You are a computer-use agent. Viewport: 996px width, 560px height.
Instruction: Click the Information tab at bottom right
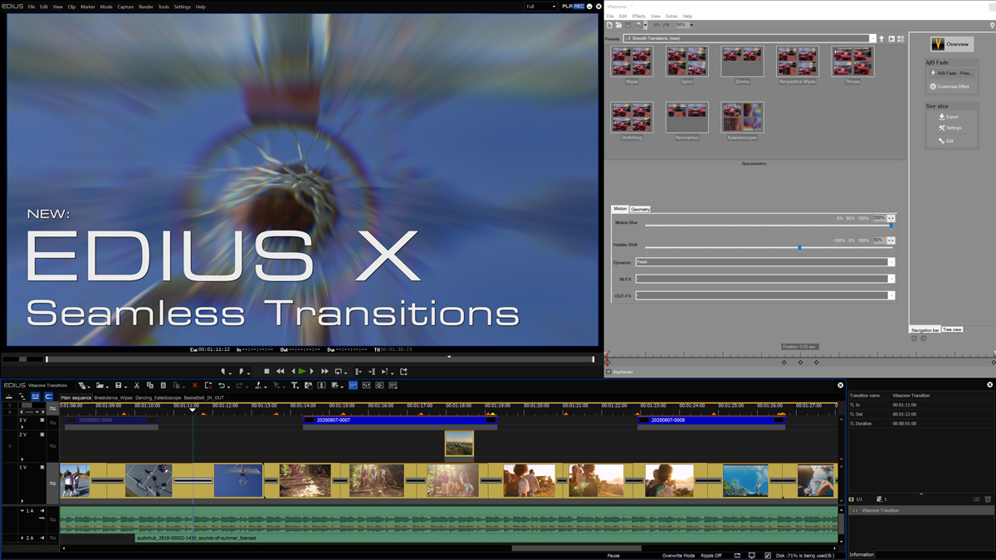pyautogui.click(x=862, y=554)
